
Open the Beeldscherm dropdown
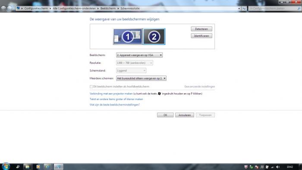click(x=139, y=55)
